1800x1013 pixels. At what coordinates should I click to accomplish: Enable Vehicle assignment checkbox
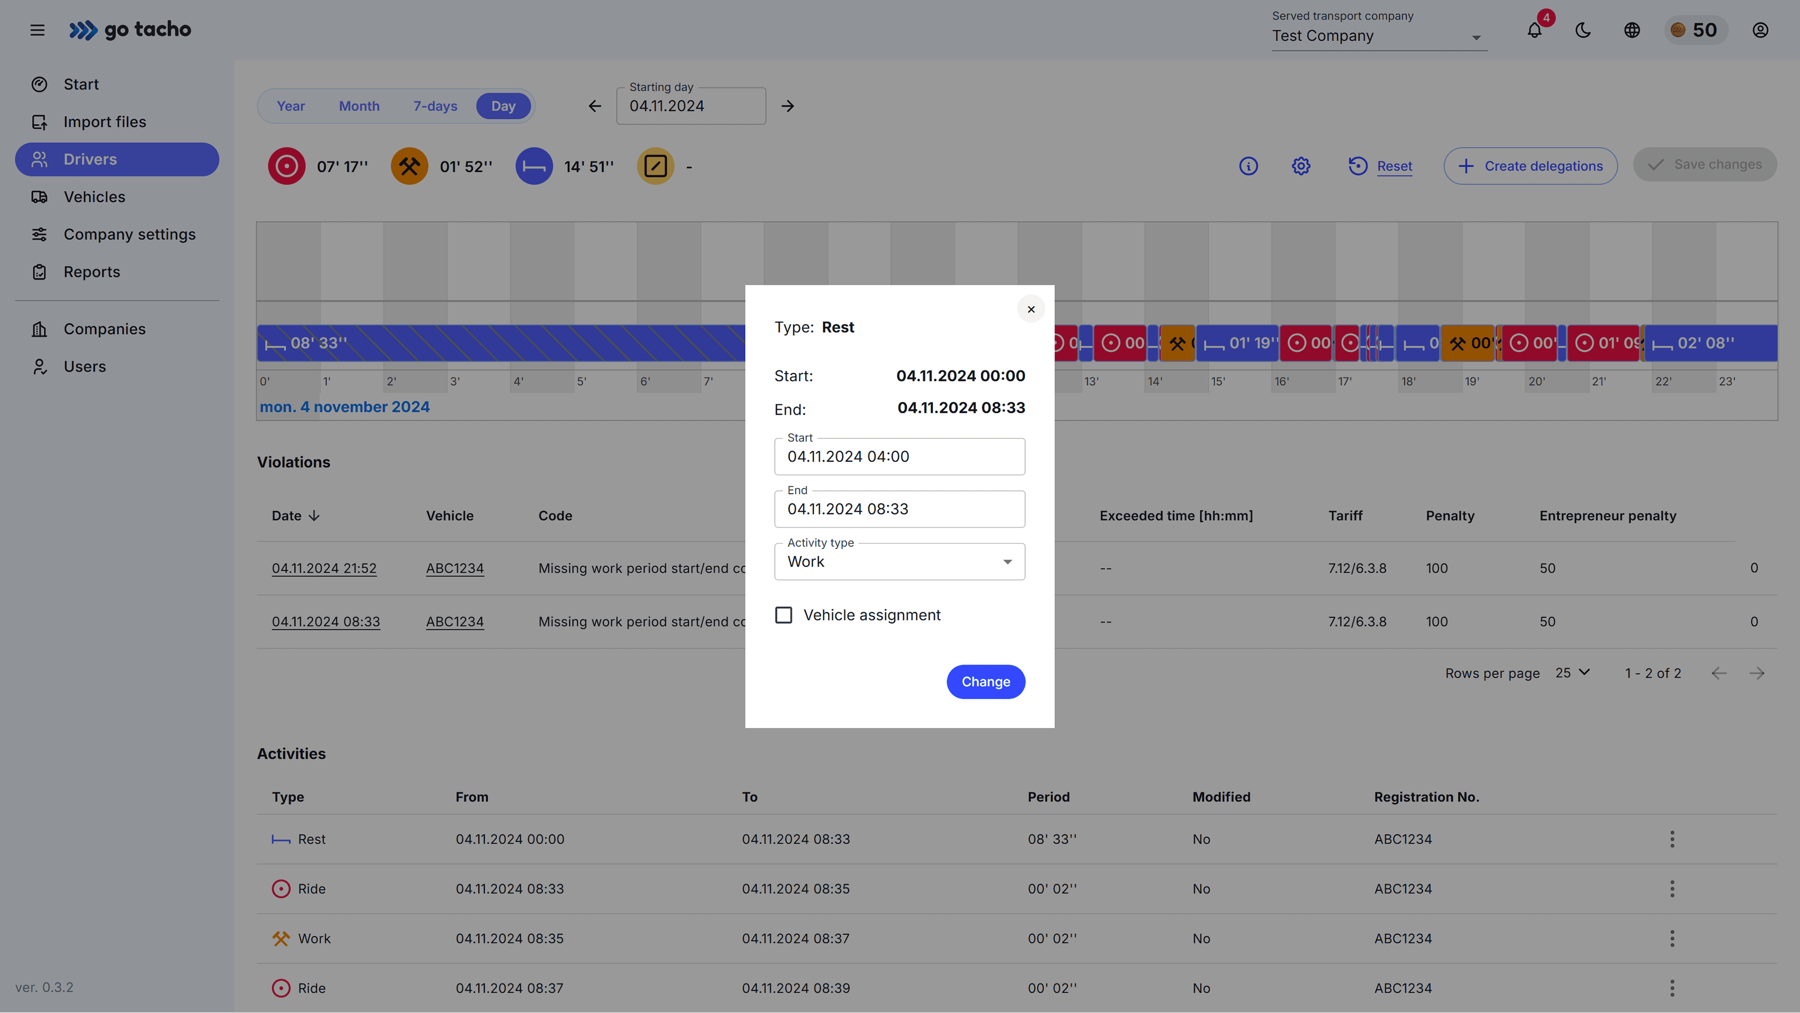[x=784, y=615]
